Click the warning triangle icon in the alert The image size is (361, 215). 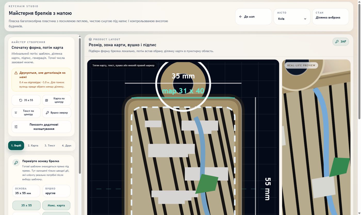(x=16, y=73)
